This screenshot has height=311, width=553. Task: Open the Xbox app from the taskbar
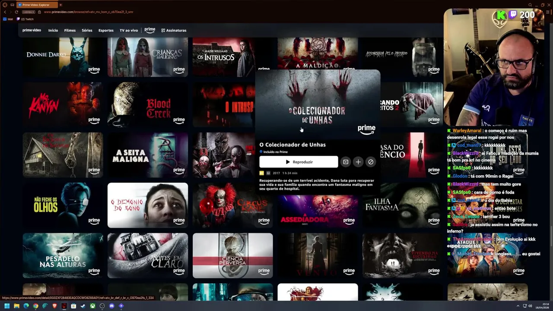[92, 306]
